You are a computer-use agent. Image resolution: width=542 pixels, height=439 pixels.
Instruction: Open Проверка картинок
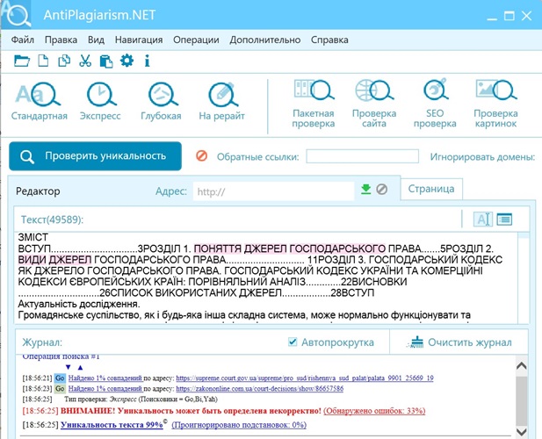(495, 104)
